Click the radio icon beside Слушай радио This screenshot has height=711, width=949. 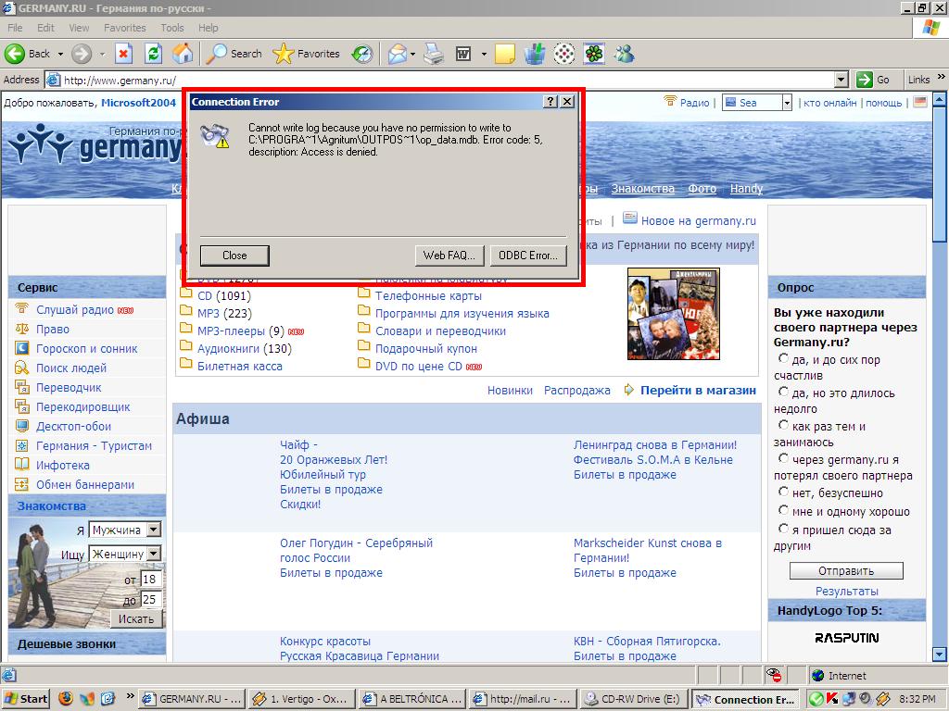click(22, 309)
